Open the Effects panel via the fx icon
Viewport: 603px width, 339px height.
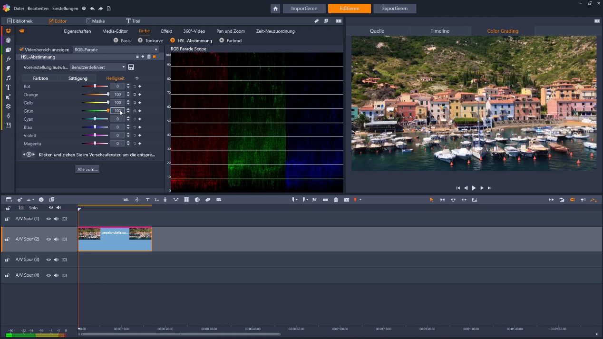point(8,59)
